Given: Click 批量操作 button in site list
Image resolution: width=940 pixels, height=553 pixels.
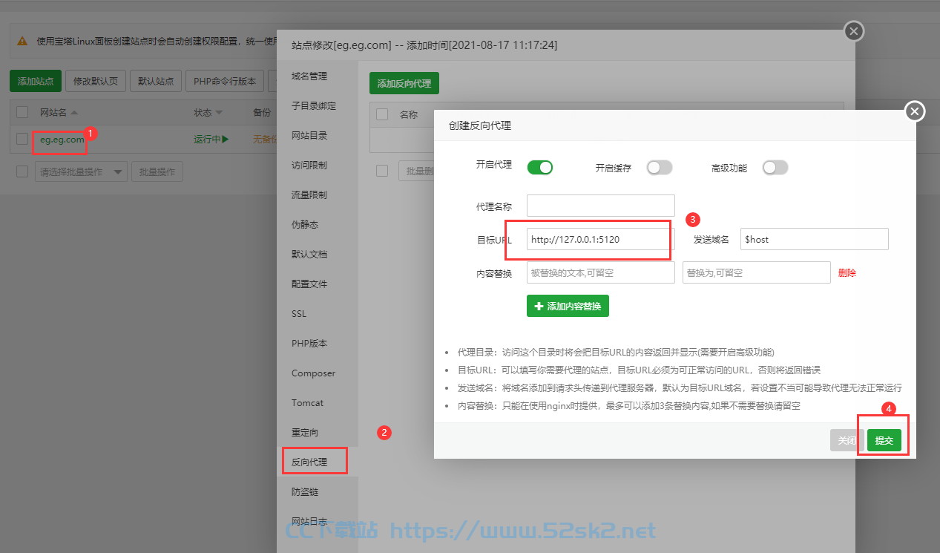Looking at the screenshot, I should (x=157, y=171).
